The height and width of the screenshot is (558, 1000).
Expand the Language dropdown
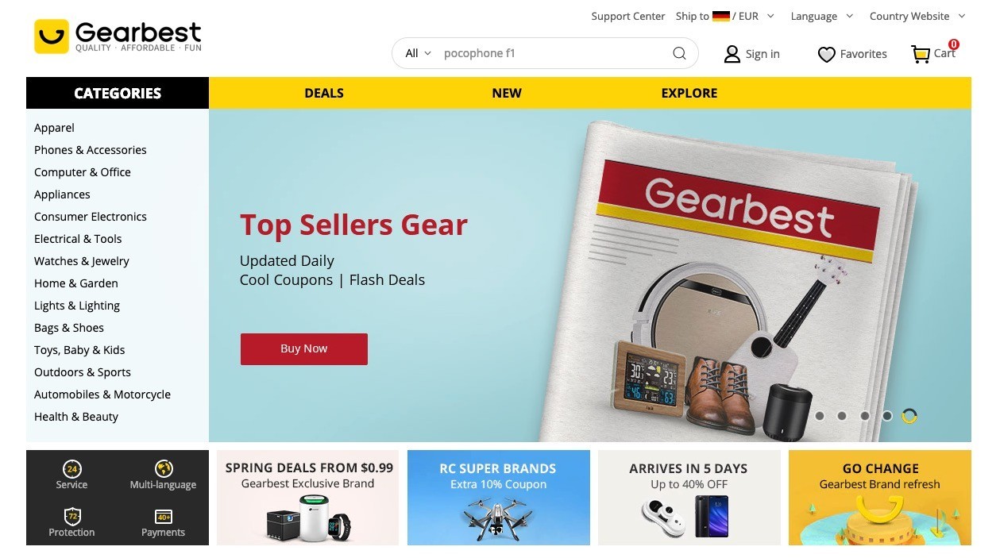pyautogui.click(x=821, y=16)
